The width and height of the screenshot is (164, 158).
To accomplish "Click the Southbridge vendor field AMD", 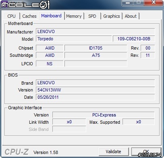I will [50, 55].
